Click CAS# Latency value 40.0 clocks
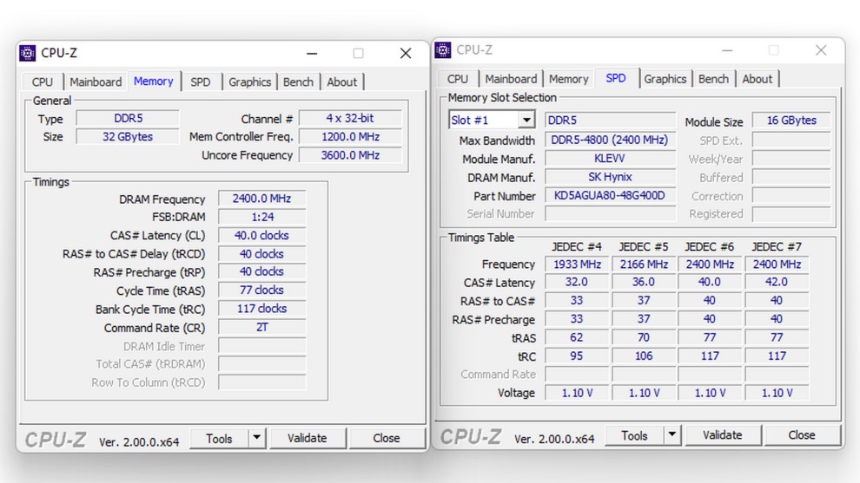Viewport: 860px width, 483px height. [261, 236]
